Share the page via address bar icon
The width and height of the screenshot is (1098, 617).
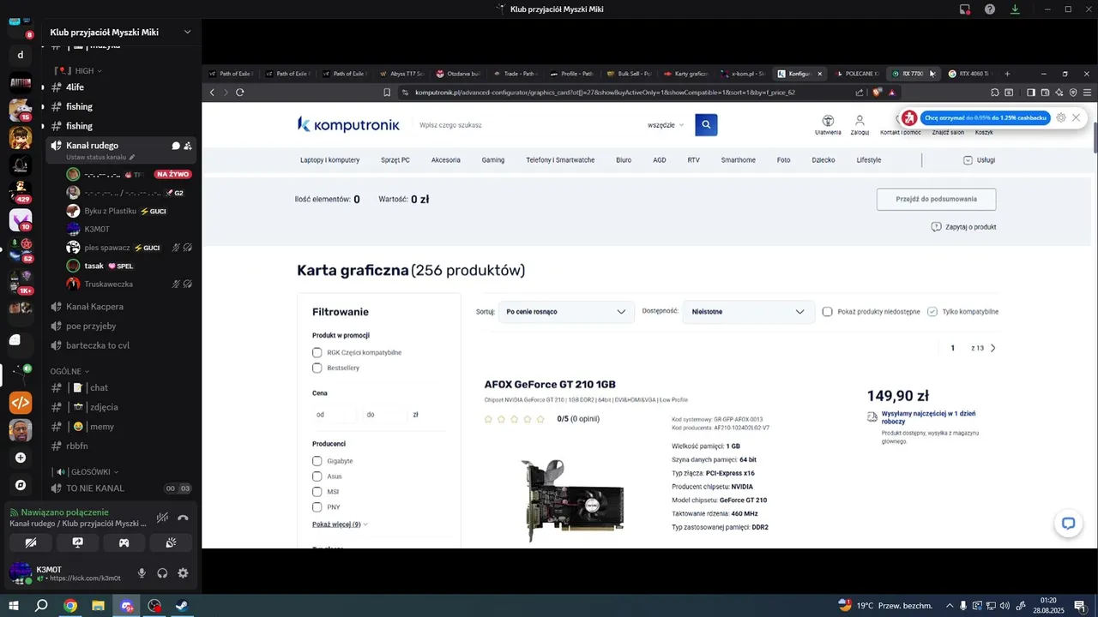pos(860,93)
